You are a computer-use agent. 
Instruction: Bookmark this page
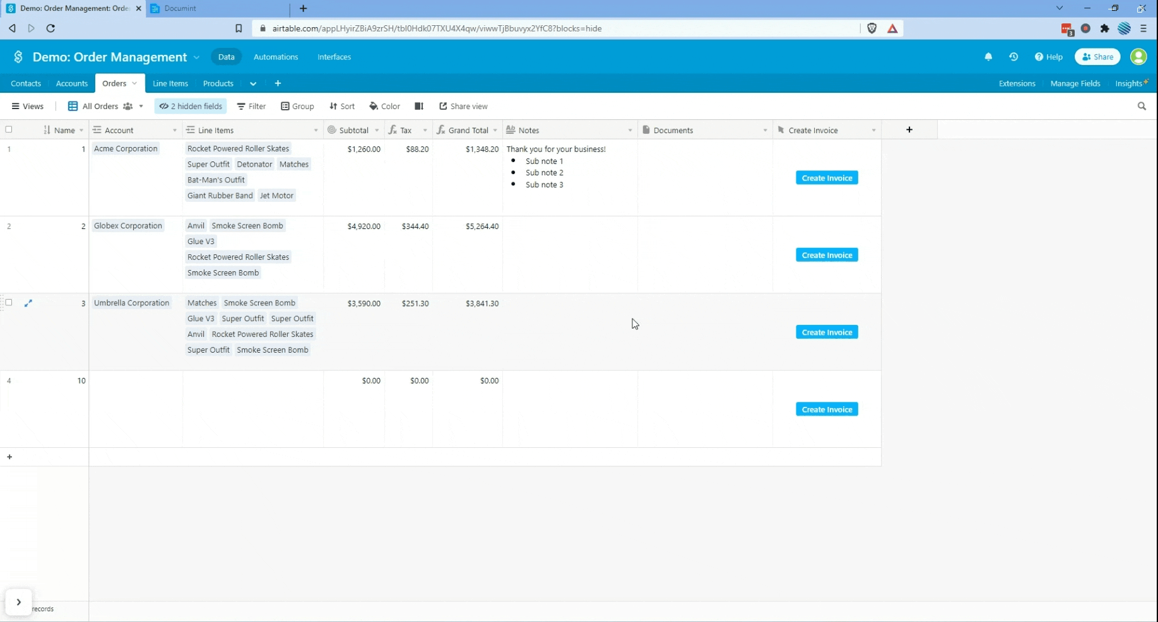click(239, 28)
